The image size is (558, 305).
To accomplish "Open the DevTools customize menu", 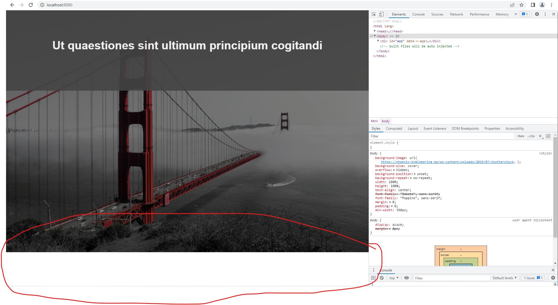I will pyautogui.click(x=545, y=14).
